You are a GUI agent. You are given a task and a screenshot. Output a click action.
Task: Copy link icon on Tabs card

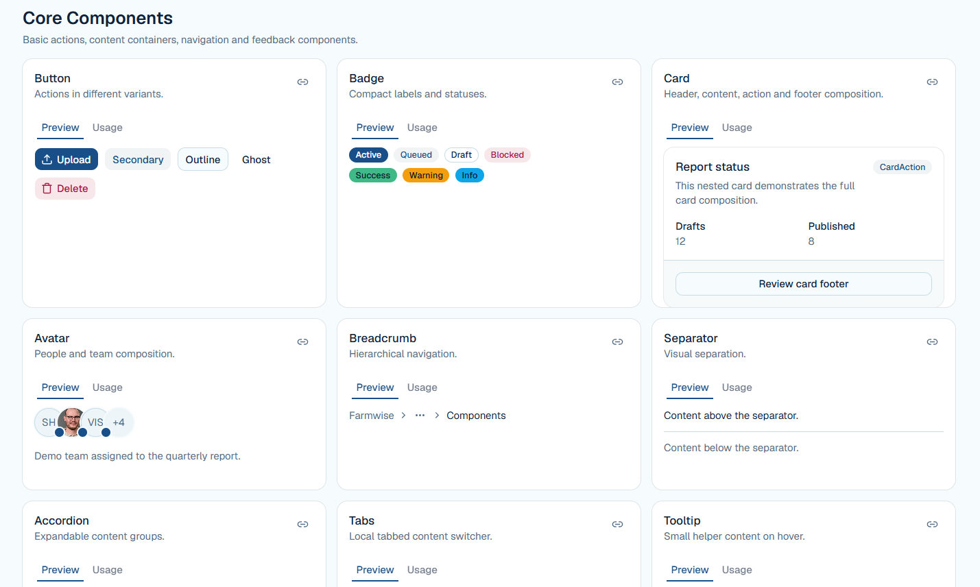[617, 524]
